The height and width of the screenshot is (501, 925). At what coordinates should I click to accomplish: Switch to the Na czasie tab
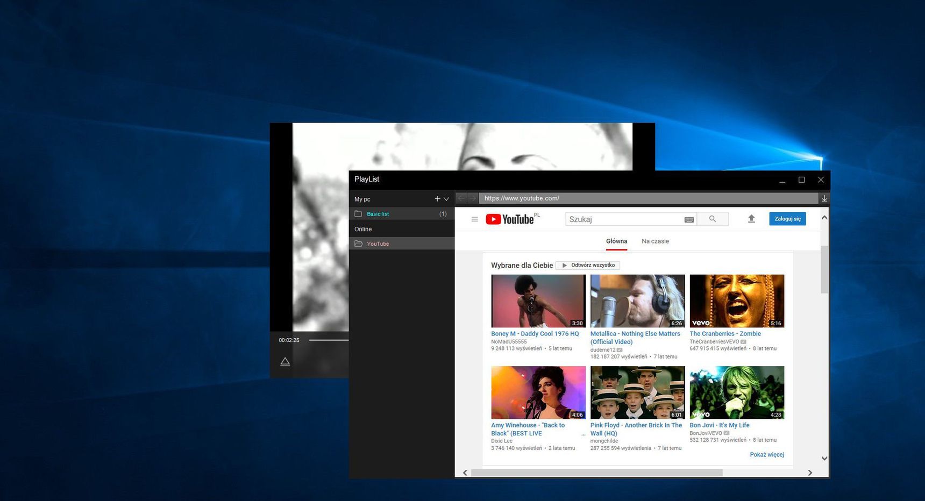pyautogui.click(x=655, y=241)
